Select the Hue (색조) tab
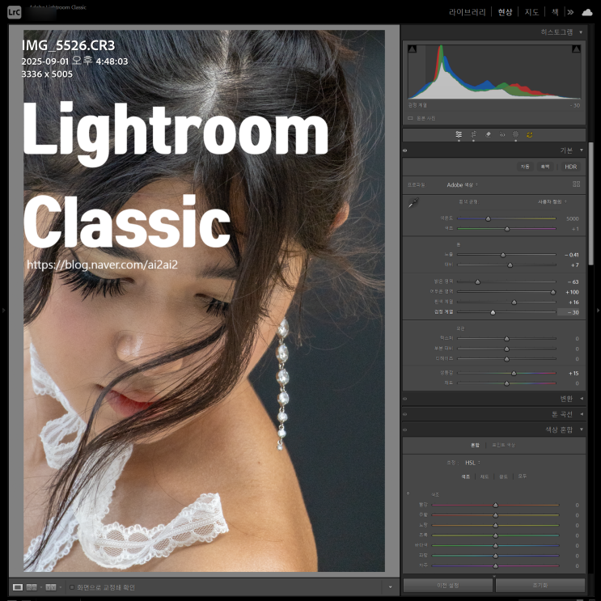 tap(465, 476)
